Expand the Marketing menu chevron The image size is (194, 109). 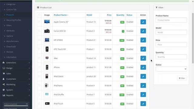29,84
